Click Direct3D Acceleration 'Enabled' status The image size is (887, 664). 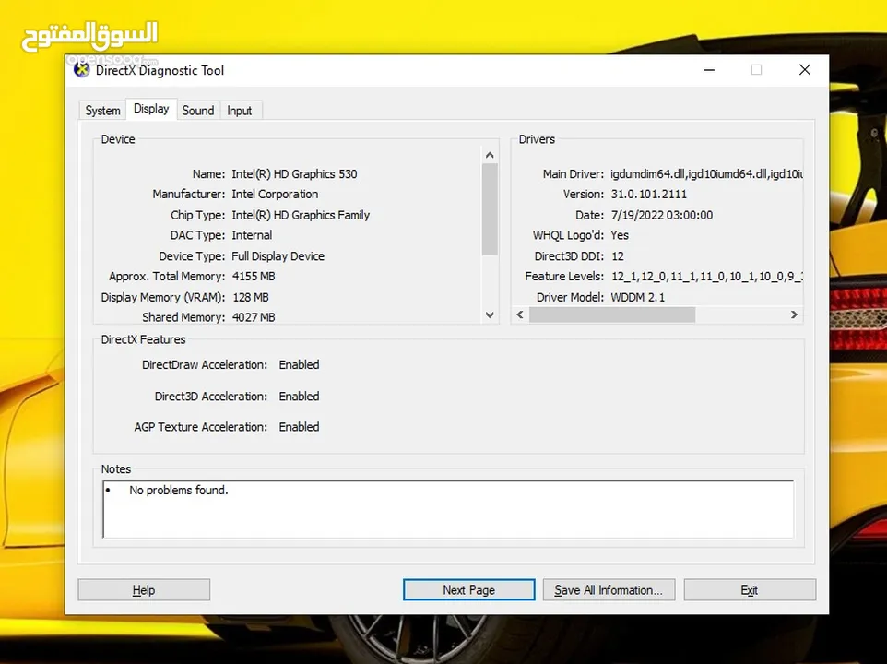click(299, 397)
